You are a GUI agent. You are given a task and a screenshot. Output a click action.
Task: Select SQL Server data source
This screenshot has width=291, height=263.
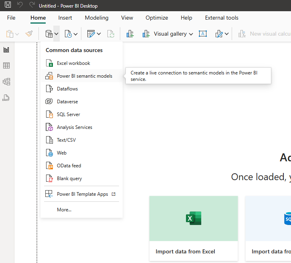point(81,114)
